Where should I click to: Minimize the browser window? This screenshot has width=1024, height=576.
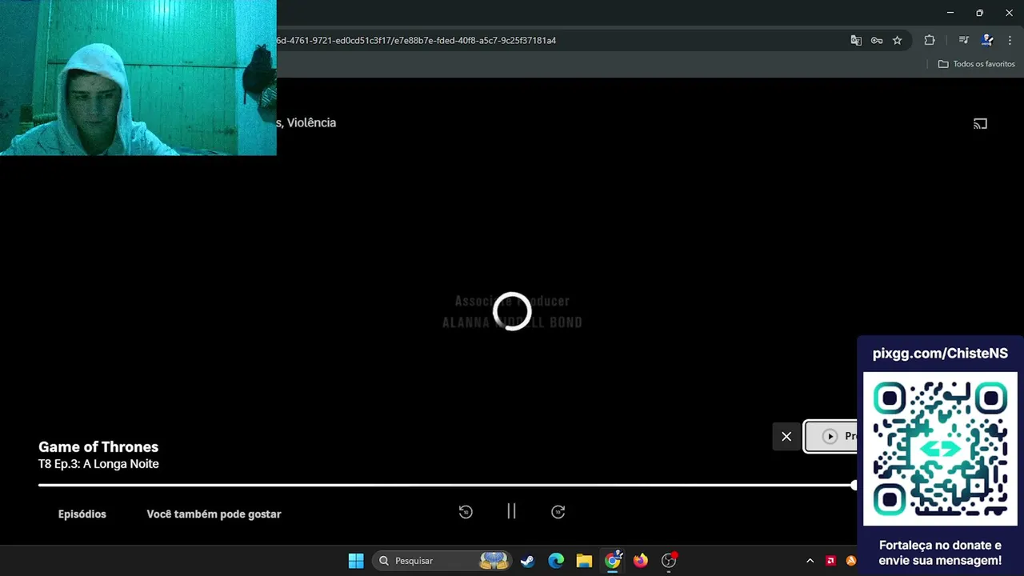click(950, 13)
